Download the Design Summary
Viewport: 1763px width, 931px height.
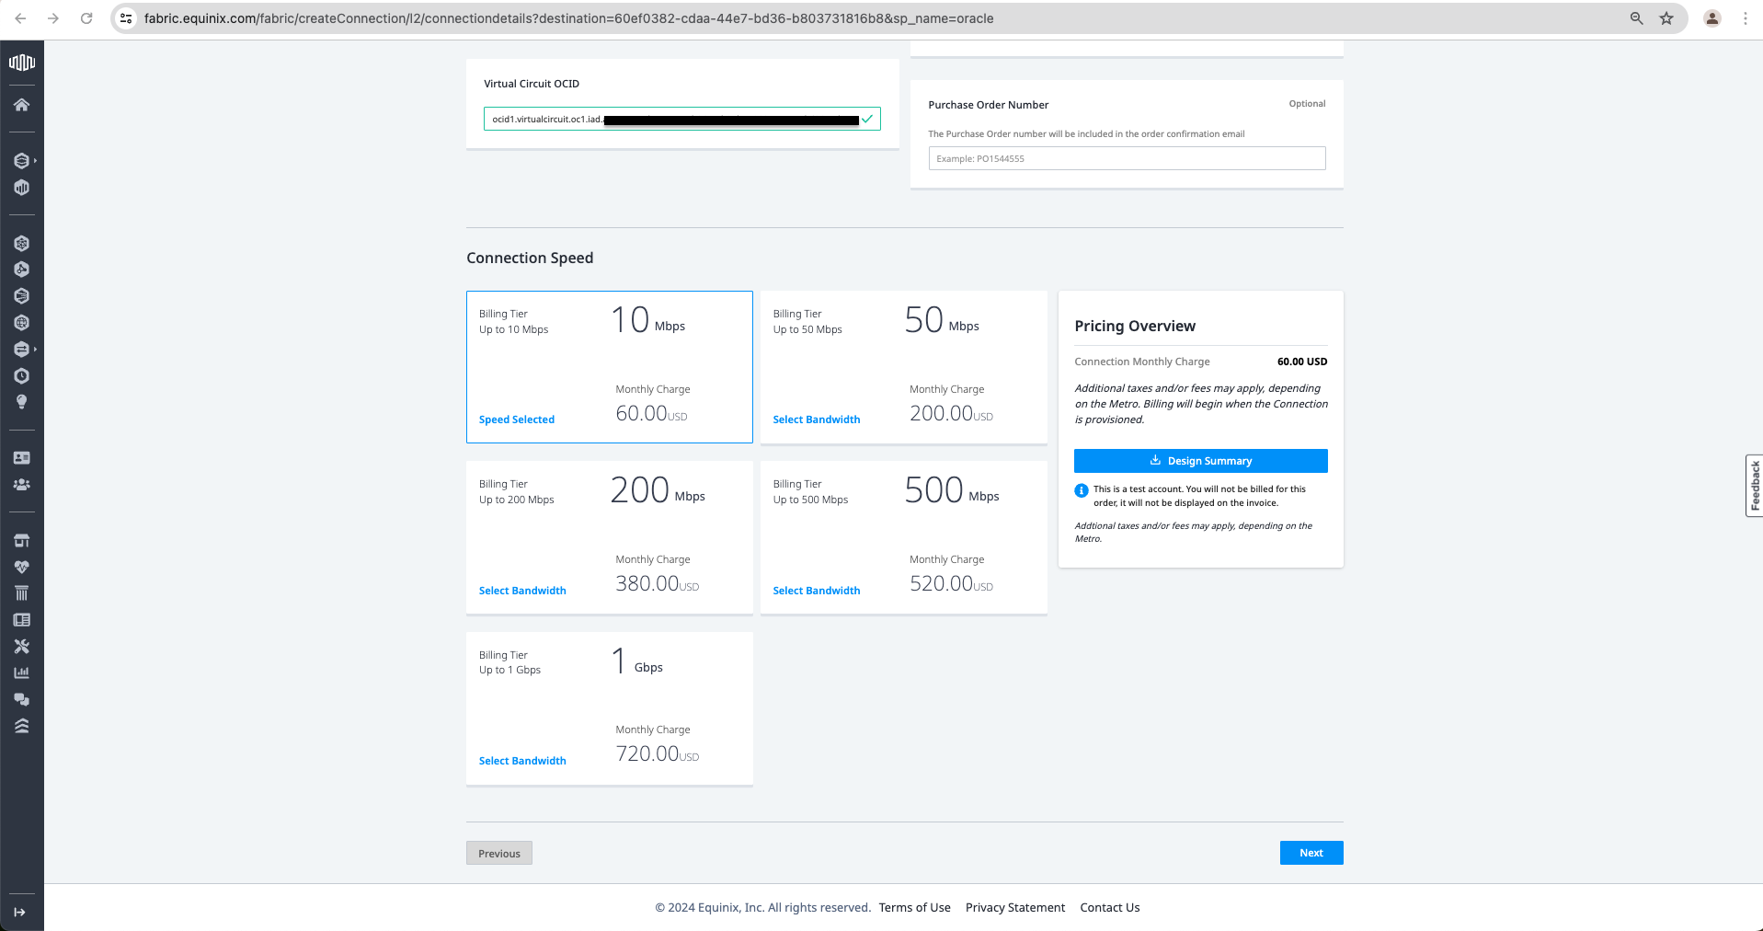point(1200,461)
